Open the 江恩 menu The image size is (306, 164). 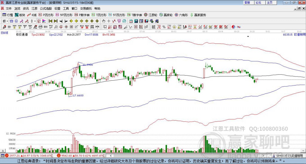pos(34,9)
